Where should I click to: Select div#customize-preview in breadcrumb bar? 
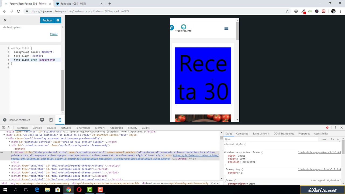point(175,183)
